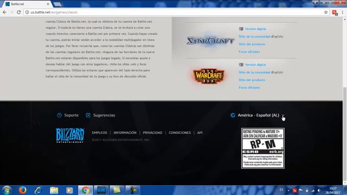Open Warcraft III Versión digital link

255,64
